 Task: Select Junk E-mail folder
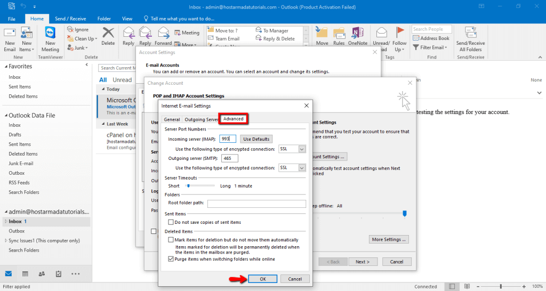click(21, 163)
